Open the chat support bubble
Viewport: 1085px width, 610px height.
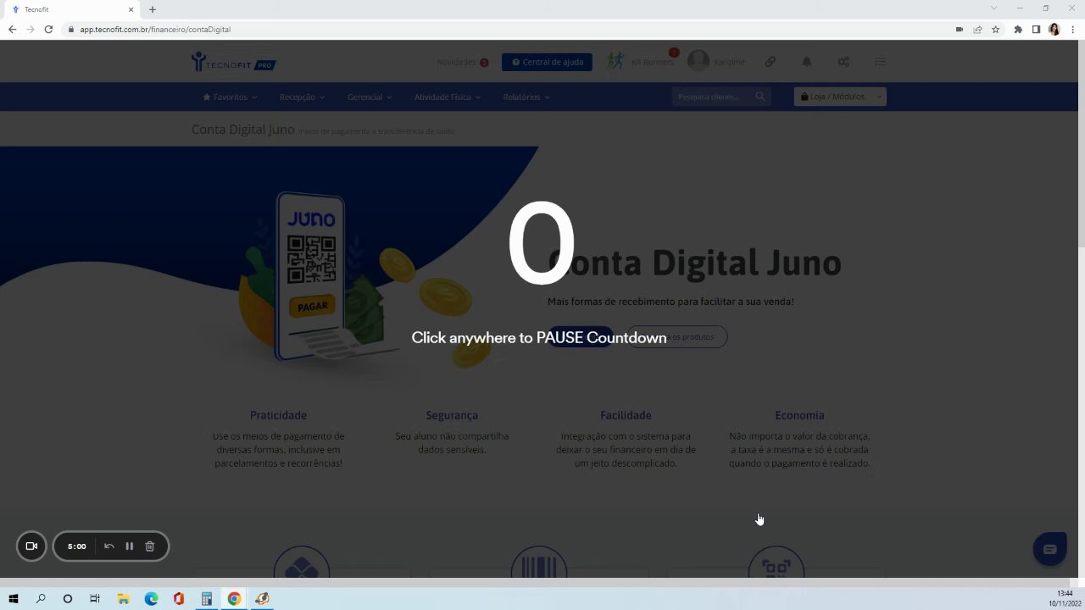click(x=1049, y=549)
